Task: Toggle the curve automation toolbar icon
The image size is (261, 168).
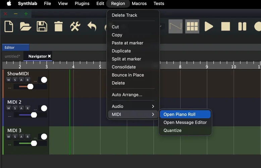Action: [x=175, y=26]
